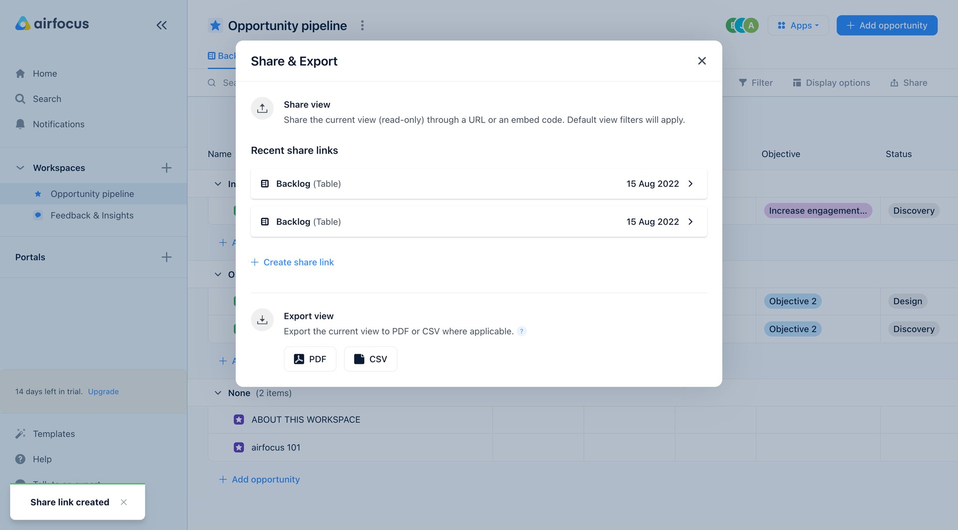958x530 pixels.
Task: Expand the first Backlog share link row
Action: coord(691,184)
